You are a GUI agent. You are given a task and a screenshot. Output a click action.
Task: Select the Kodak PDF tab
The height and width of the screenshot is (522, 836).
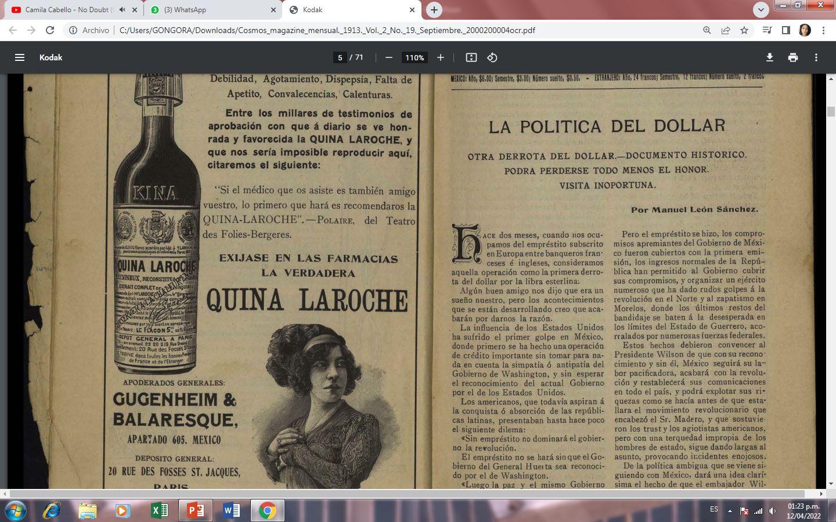pyautogui.click(x=352, y=10)
